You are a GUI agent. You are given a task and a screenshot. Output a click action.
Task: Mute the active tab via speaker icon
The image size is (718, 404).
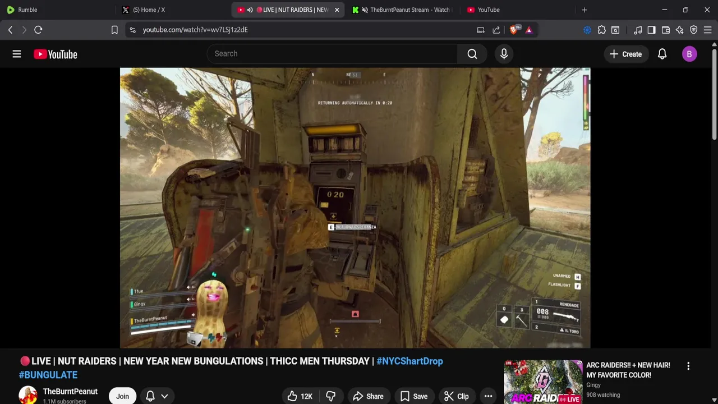point(250,10)
